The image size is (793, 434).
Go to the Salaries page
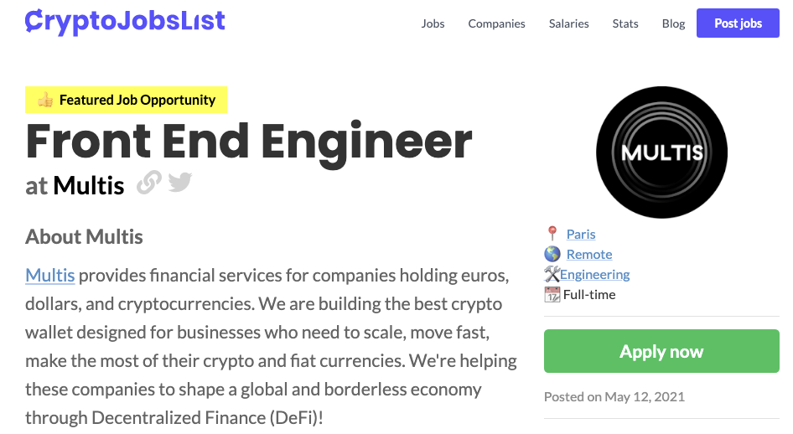coord(569,23)
